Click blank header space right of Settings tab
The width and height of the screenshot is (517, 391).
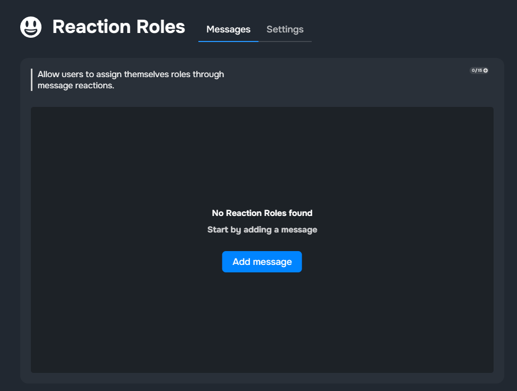[x=410, y=29]
